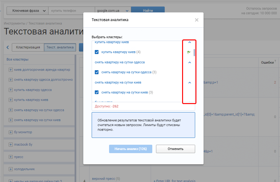Switch to Кластеризация tab
The image size is (280, 182).
(x=28, y=47)
